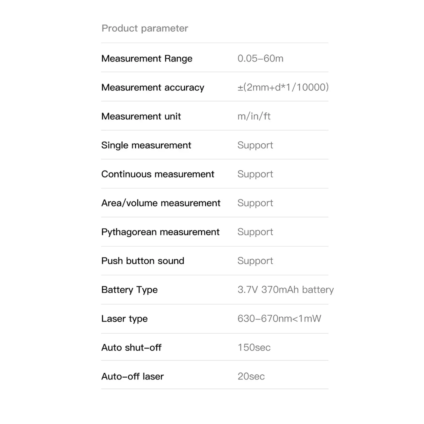Select the 150sec shut-off value
Screen dimensions: 424x424
tap(254, 347)
